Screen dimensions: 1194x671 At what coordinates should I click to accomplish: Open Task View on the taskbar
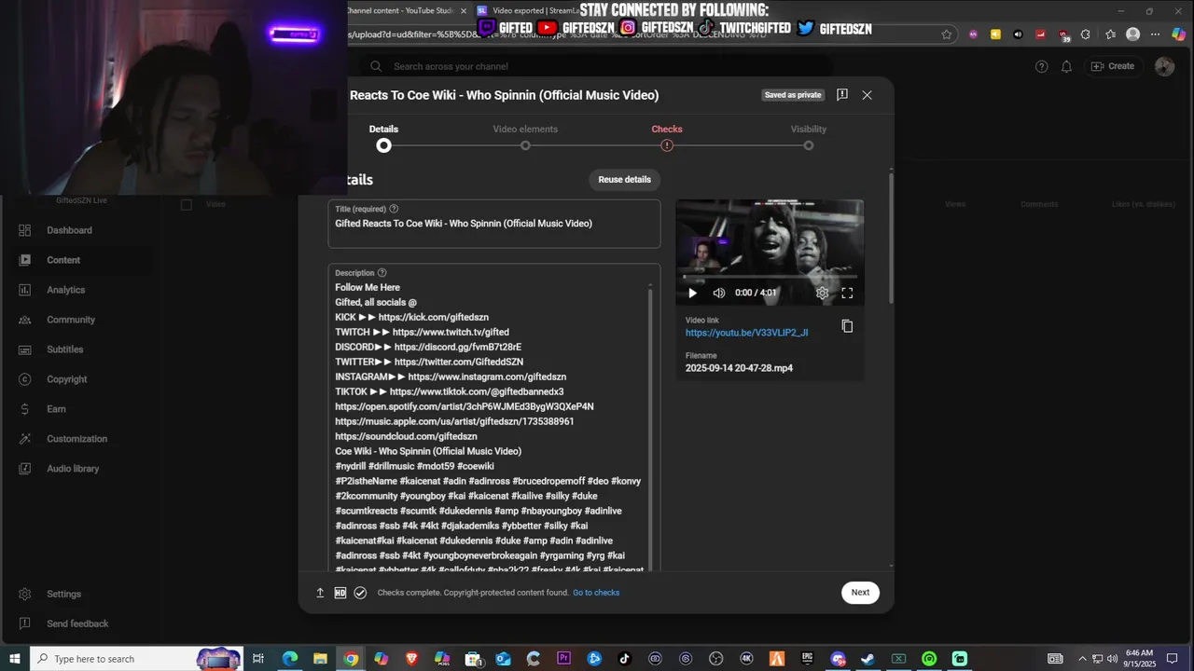coord(259,659)
